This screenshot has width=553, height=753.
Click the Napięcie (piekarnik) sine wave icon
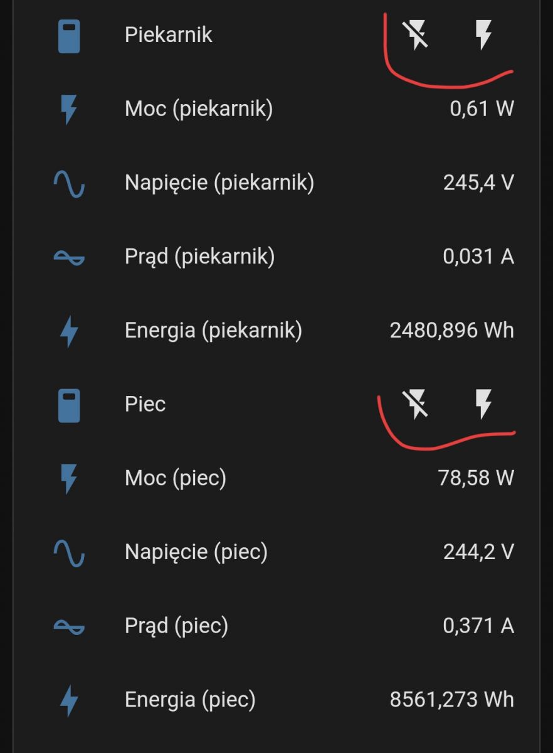pyautogui.click(x=69, y=183)
